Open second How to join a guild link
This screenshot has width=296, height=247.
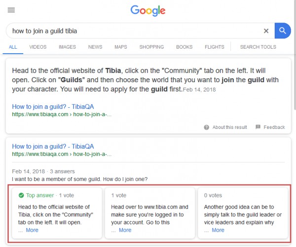53,146
